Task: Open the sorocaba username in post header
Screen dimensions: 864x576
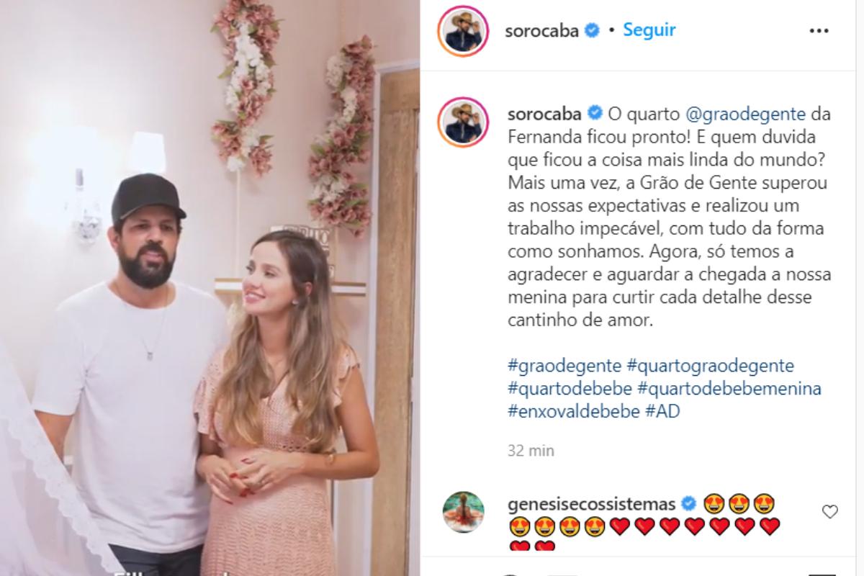Action: [x=544, y=31]
